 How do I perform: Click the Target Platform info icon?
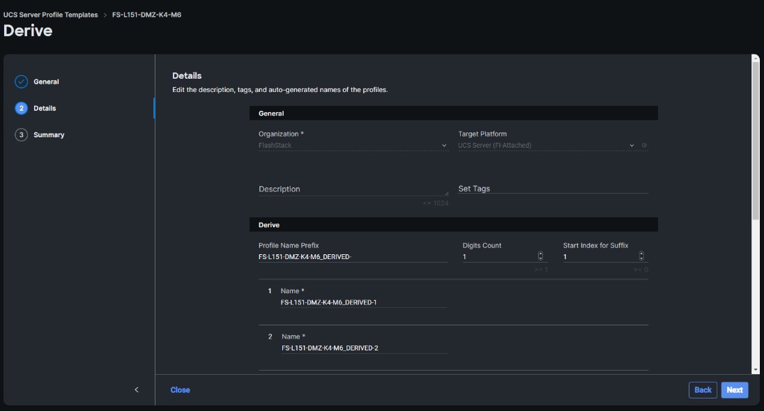(x=644, y=146)
